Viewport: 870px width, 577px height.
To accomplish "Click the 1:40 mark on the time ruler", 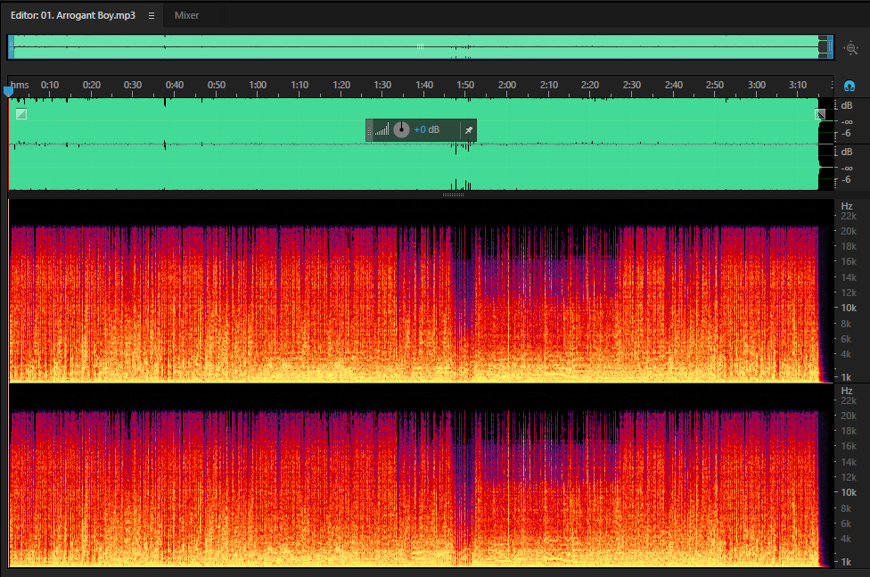I will click(x=424, y=85).
